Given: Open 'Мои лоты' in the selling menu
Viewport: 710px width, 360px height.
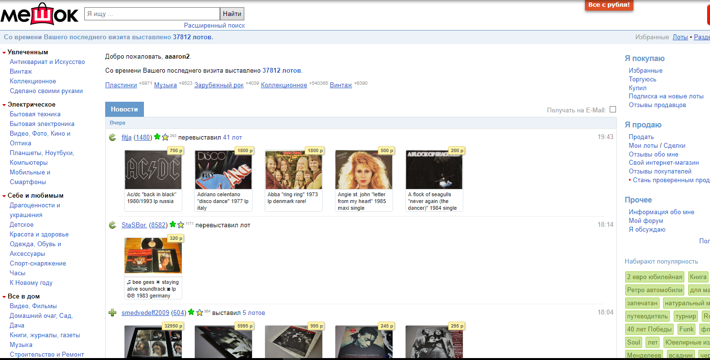Looking at the screenshot, I should (x=643, y=145).
